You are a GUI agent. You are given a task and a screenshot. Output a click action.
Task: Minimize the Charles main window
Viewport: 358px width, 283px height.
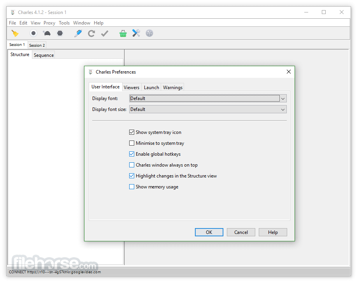tap(306, 12)
